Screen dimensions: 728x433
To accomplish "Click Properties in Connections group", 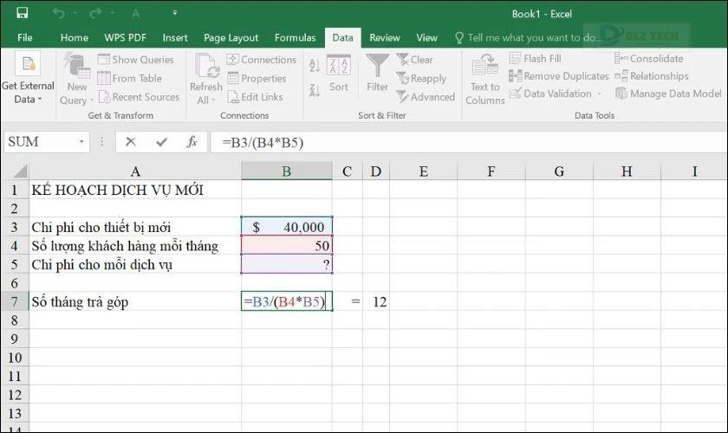I will [257, 78].
